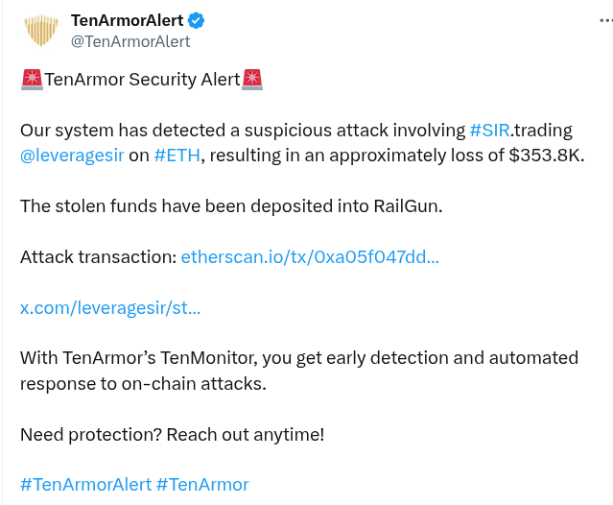Open the three-dot more options menu

coord(605,21)
